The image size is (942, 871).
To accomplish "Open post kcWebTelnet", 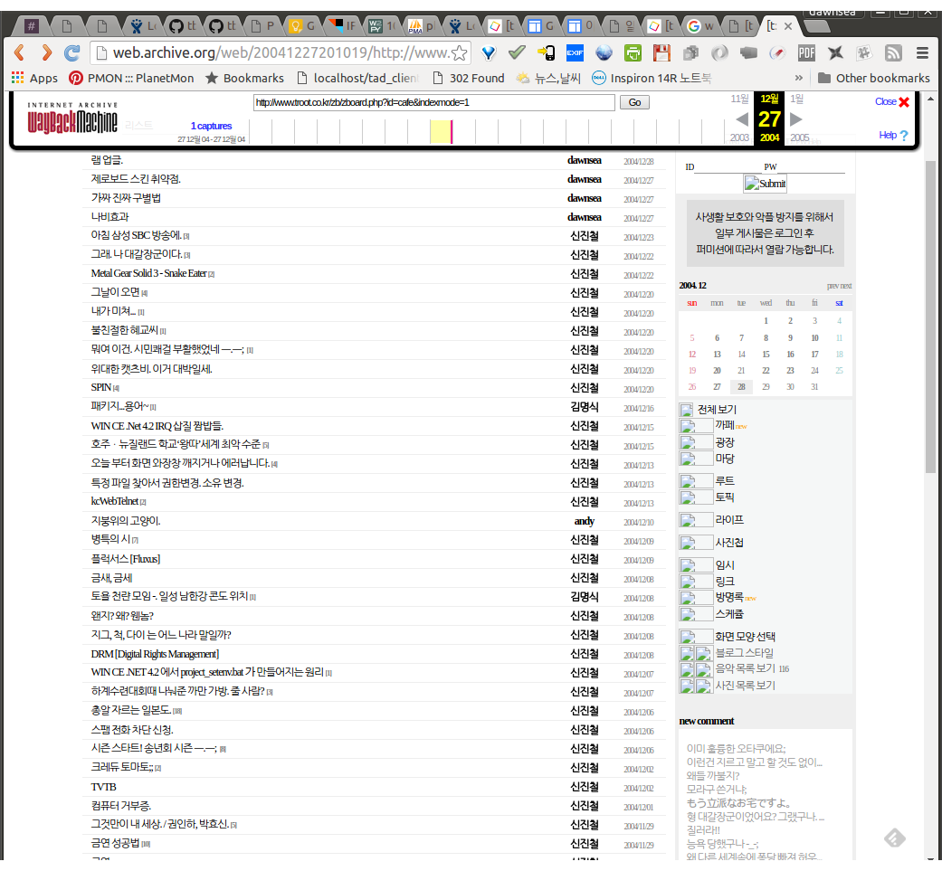I will tap(114, 501).
